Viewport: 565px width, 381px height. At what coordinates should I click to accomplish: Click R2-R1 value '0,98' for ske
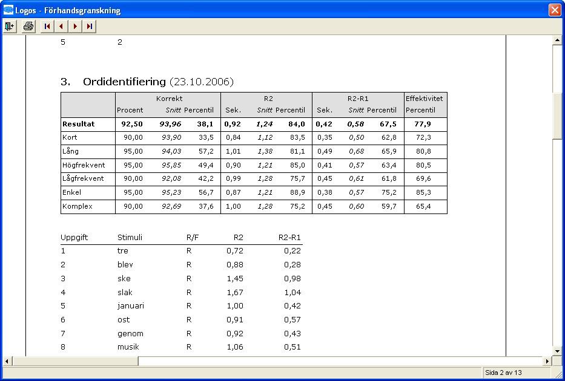[292, 278]
